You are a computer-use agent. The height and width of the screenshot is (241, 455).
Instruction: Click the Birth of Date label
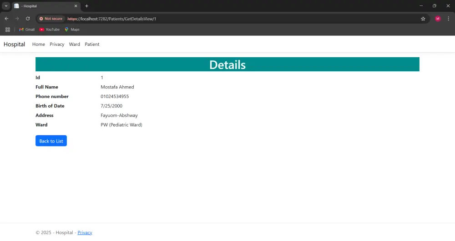pos(50,106)
